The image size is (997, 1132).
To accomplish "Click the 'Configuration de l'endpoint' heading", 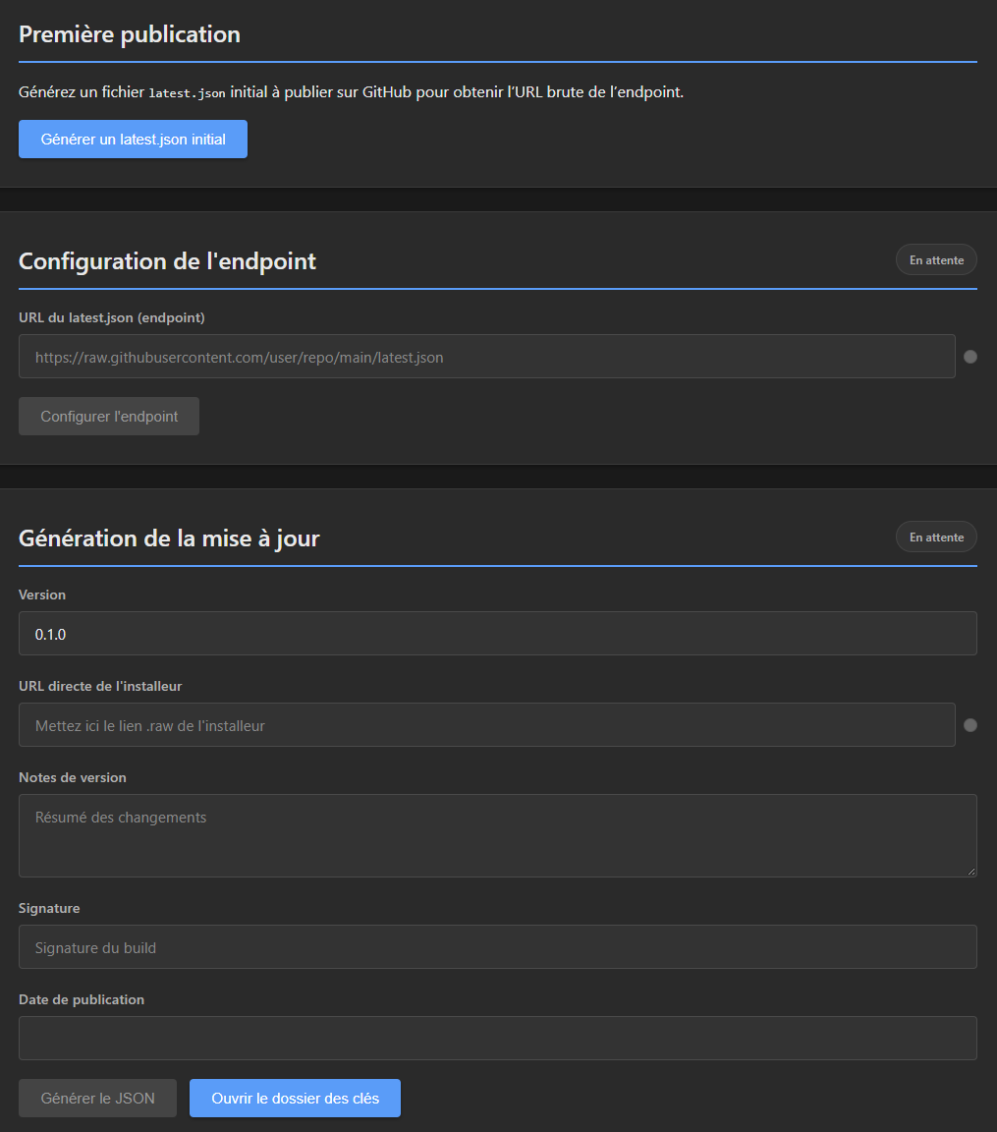I will [167, 261].
